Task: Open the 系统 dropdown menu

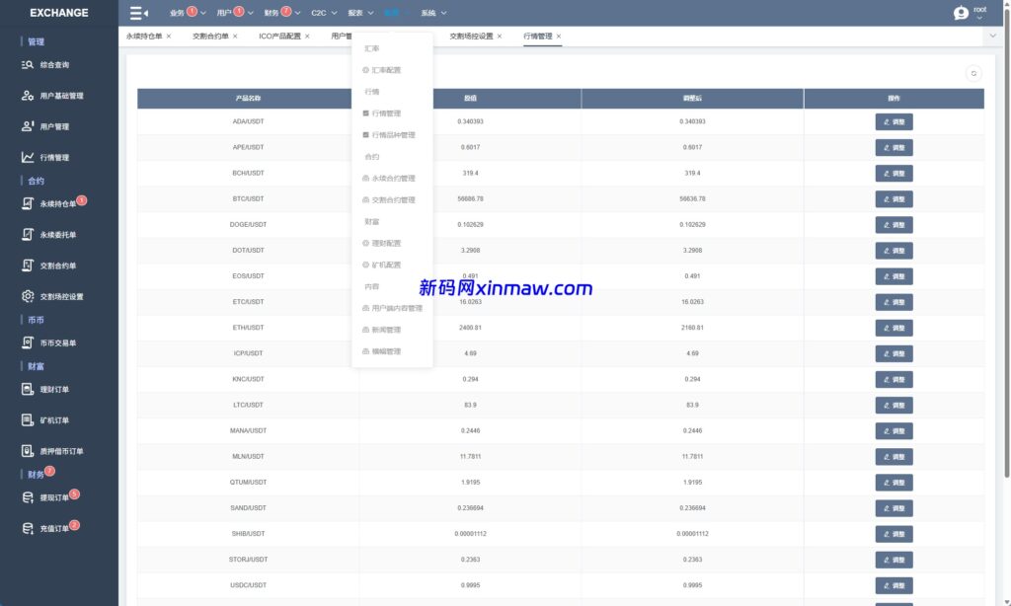Action: [x=433, y=14]
